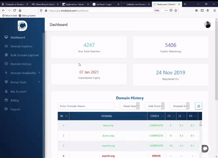Open the Clean Score dropdown
The image size is (218, 158).
pos(130,106)
